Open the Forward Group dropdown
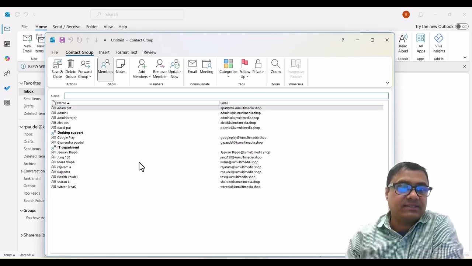 point(85,69)
